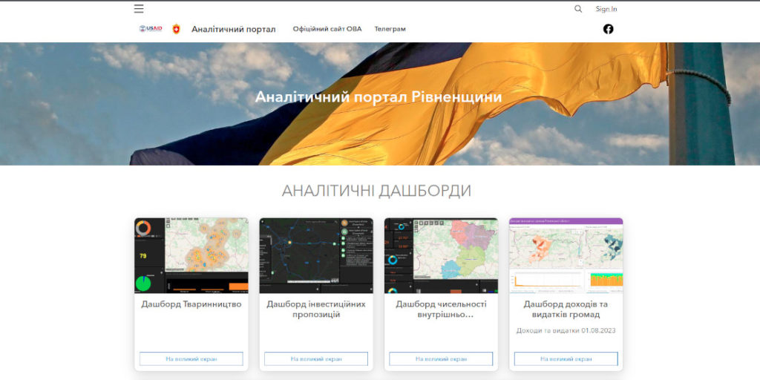Click the search magnifier icon
Screen dimensions: 760x380
(x=578, y=9)
